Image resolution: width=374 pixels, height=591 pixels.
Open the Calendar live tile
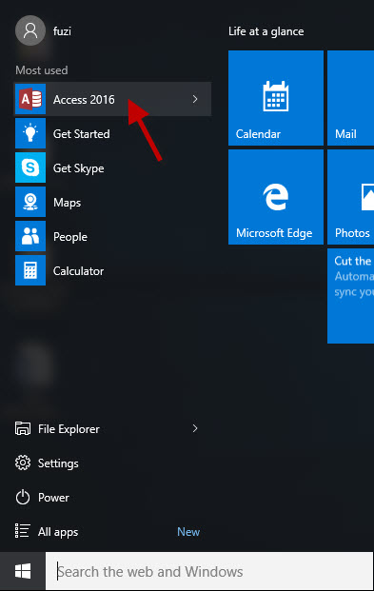[276, 98]
